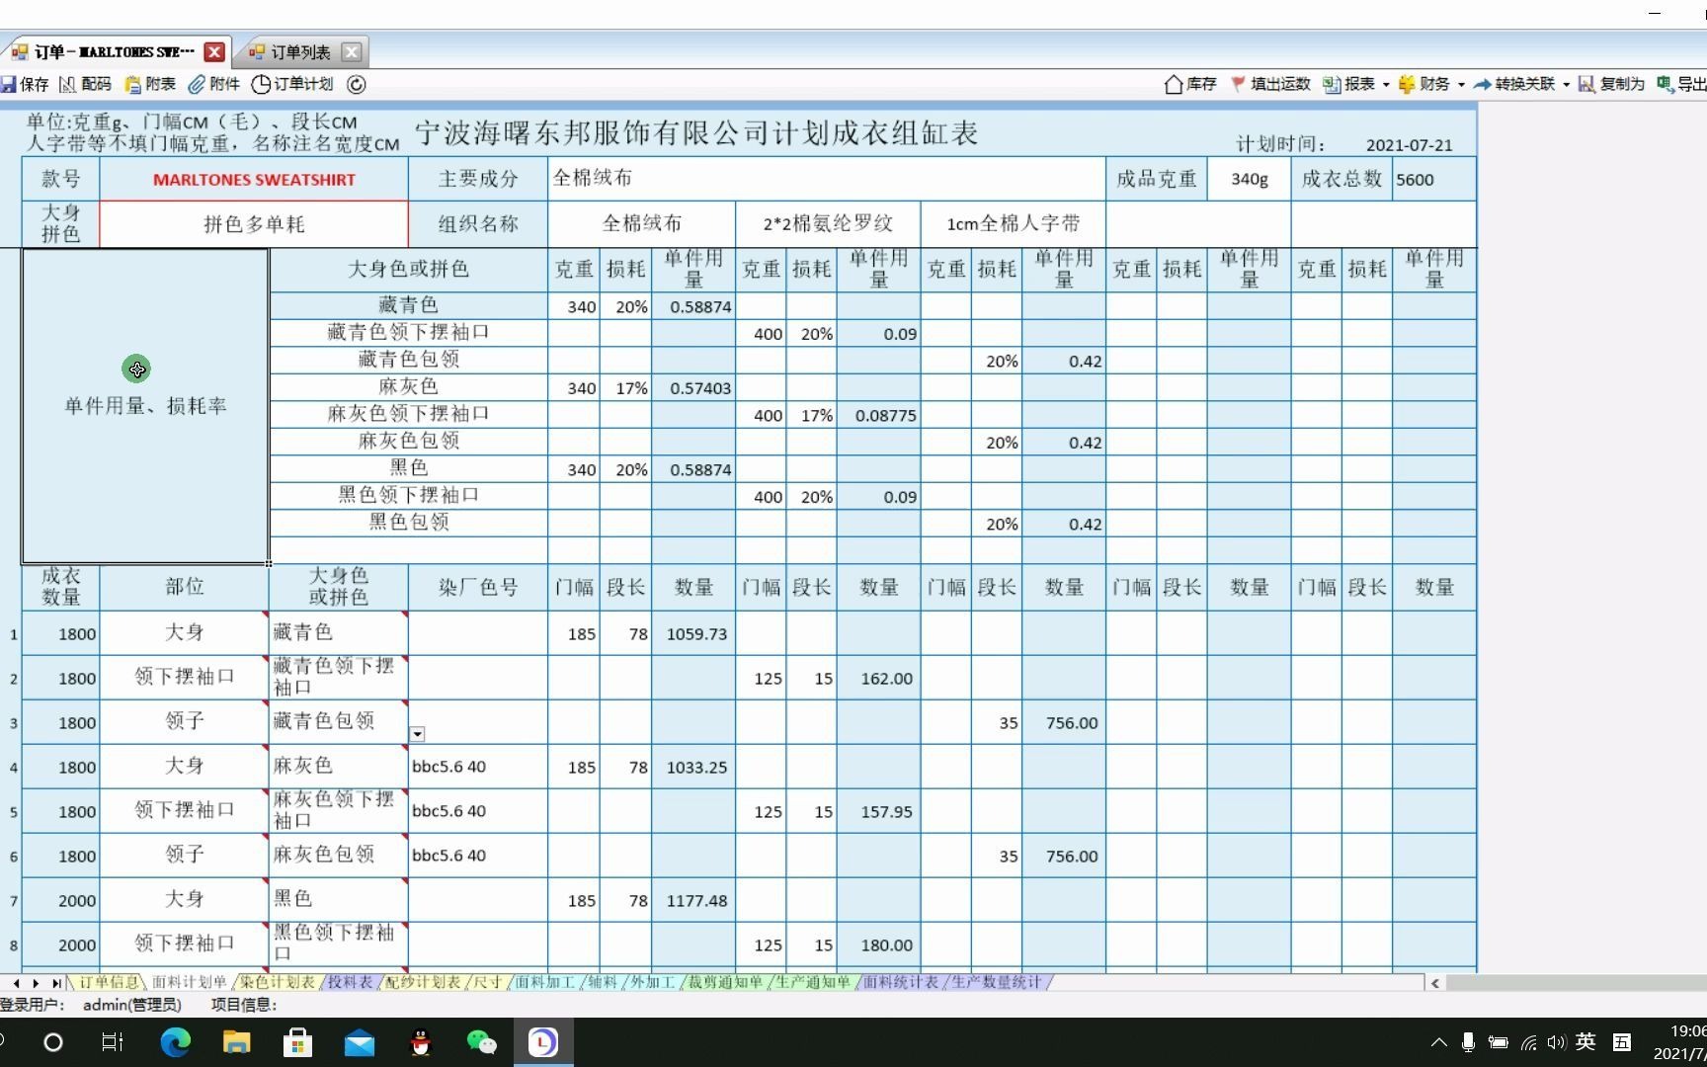Launch Microsoft Edge from the taskbar

(176, 1042)
